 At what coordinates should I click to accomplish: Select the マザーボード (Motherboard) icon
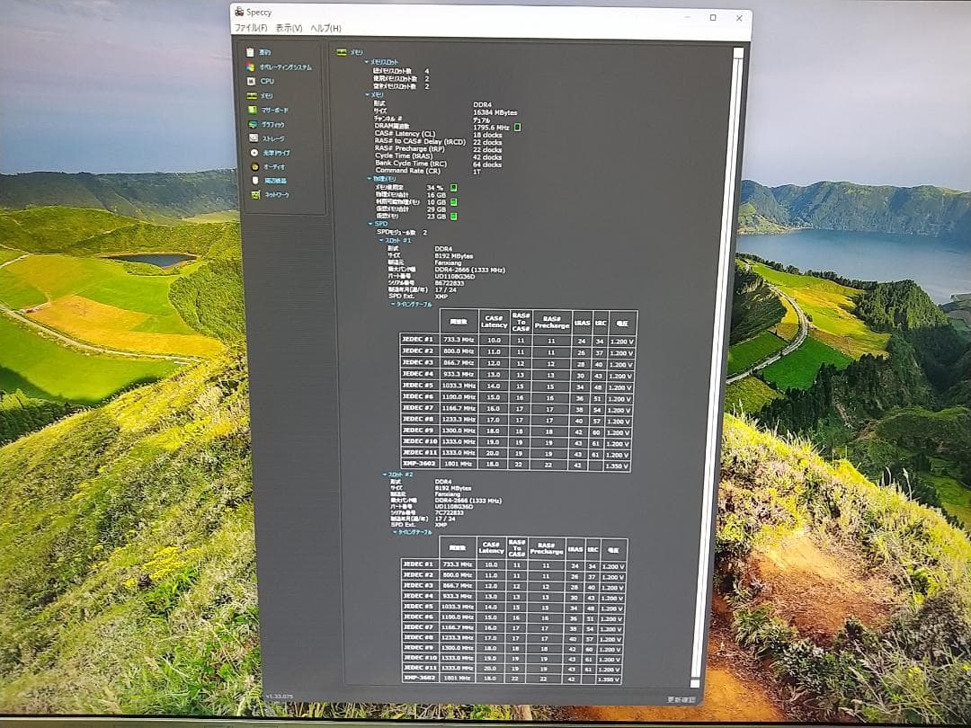point(253,110)
